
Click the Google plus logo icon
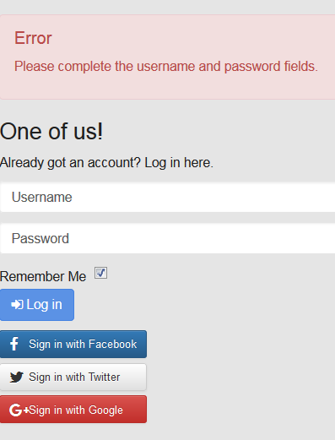19,410
